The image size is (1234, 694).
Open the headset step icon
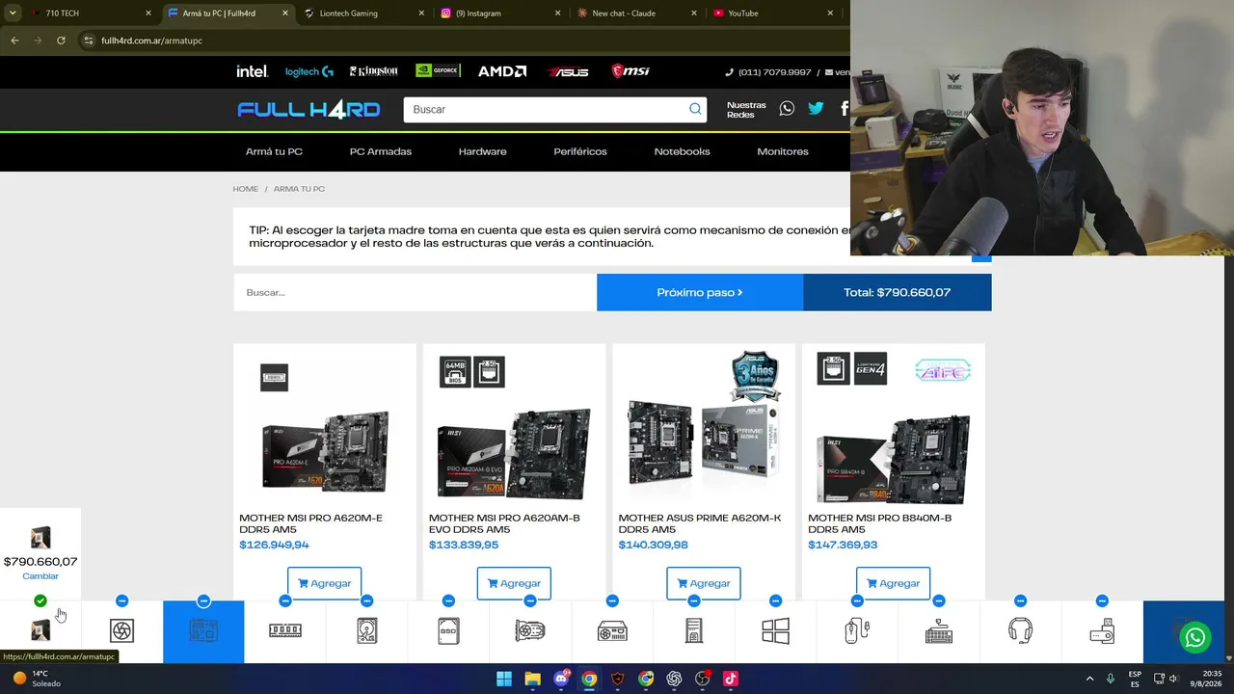[1020, 630]
